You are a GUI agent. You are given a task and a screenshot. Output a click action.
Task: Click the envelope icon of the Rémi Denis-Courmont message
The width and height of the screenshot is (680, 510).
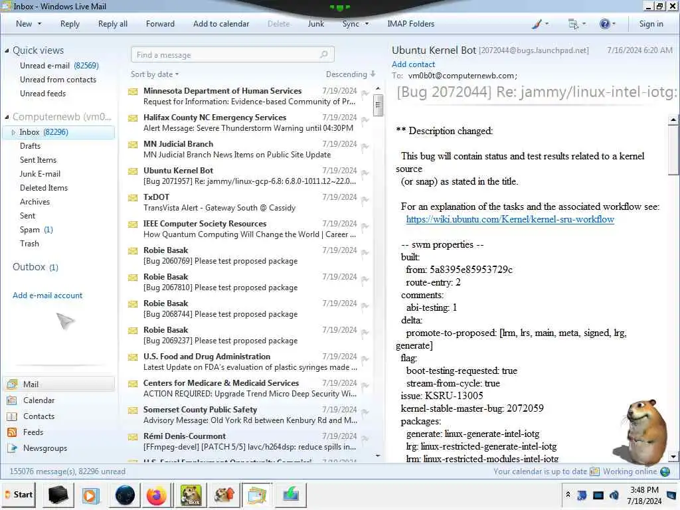tap(133, 437)
